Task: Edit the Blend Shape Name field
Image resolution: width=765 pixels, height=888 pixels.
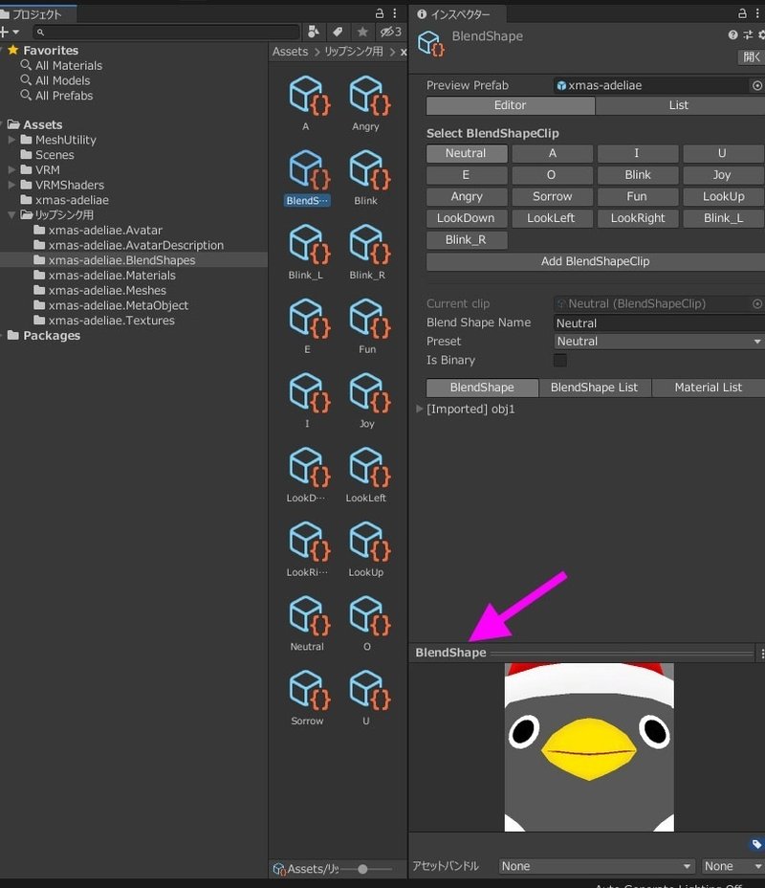Action: (x=659, y=322)
